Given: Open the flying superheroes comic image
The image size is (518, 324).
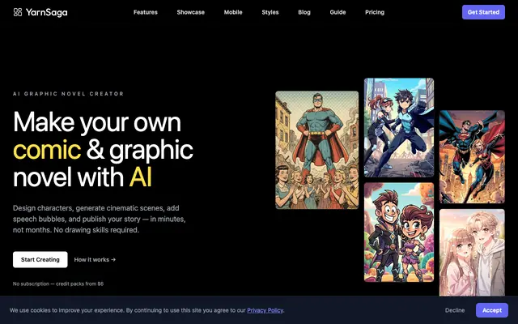Looking at the screenshot, I should [x=472, y=156].
